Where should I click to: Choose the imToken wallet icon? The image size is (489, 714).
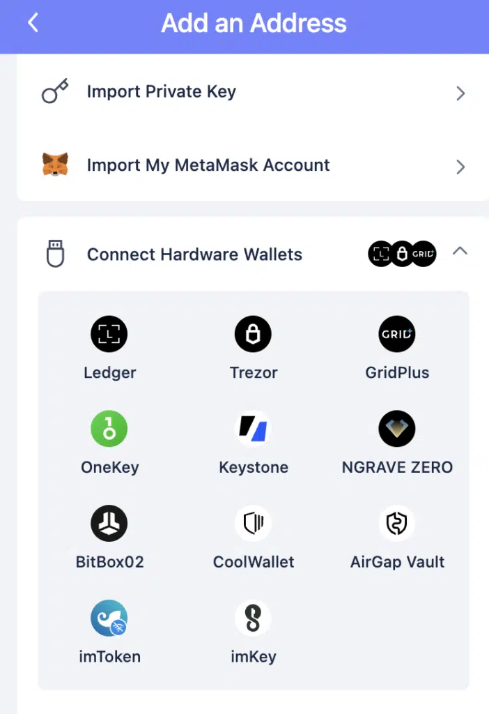(x=109, y=618)
